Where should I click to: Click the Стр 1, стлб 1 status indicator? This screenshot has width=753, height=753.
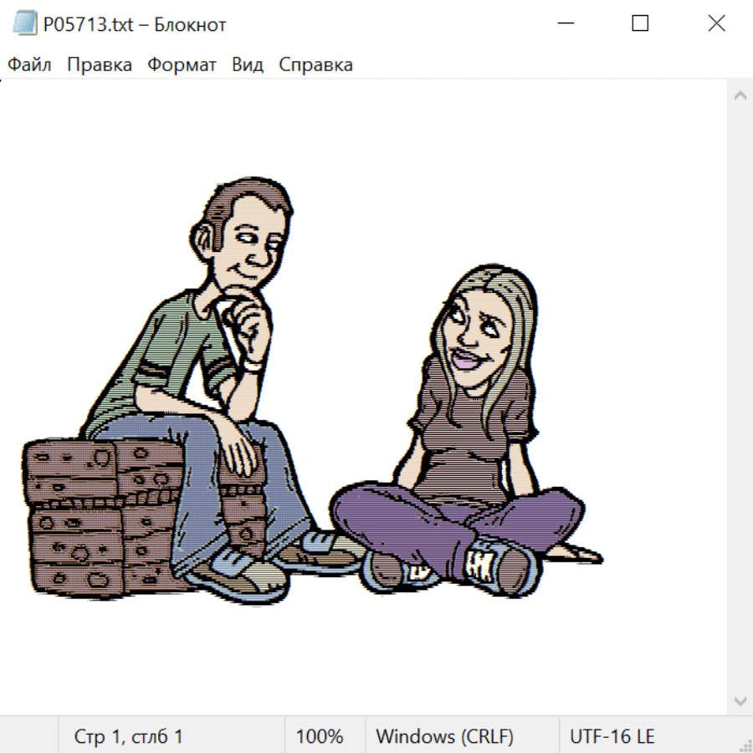coord(128,736)
